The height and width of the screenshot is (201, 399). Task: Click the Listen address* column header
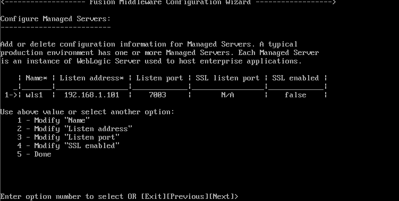click(x=92, y=78)
